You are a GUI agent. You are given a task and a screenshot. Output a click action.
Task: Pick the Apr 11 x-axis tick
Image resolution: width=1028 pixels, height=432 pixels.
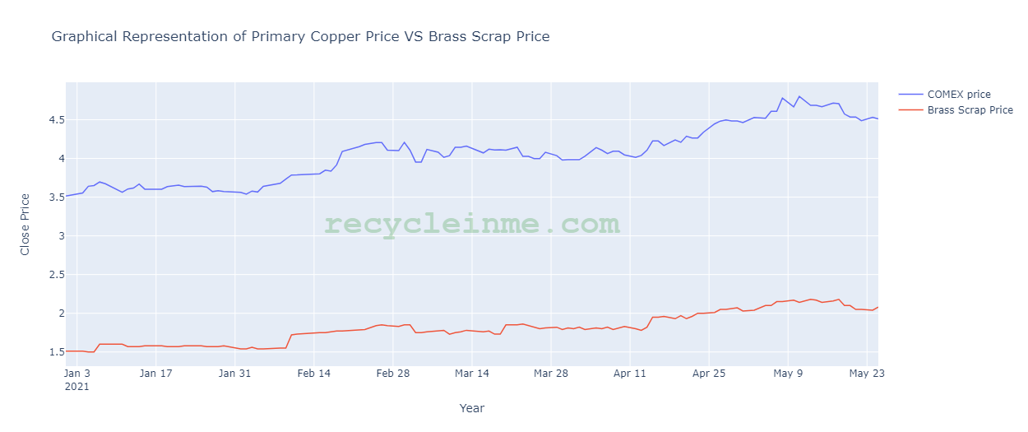click(630, 373)
